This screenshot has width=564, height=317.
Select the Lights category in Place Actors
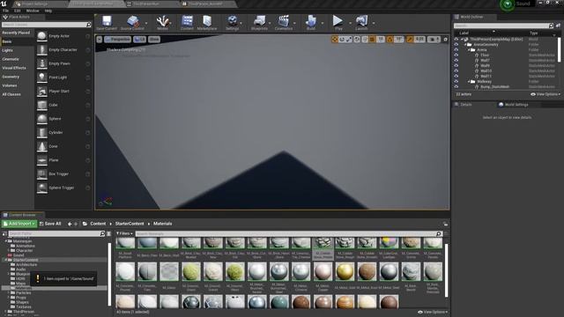[x=7, y=50]
